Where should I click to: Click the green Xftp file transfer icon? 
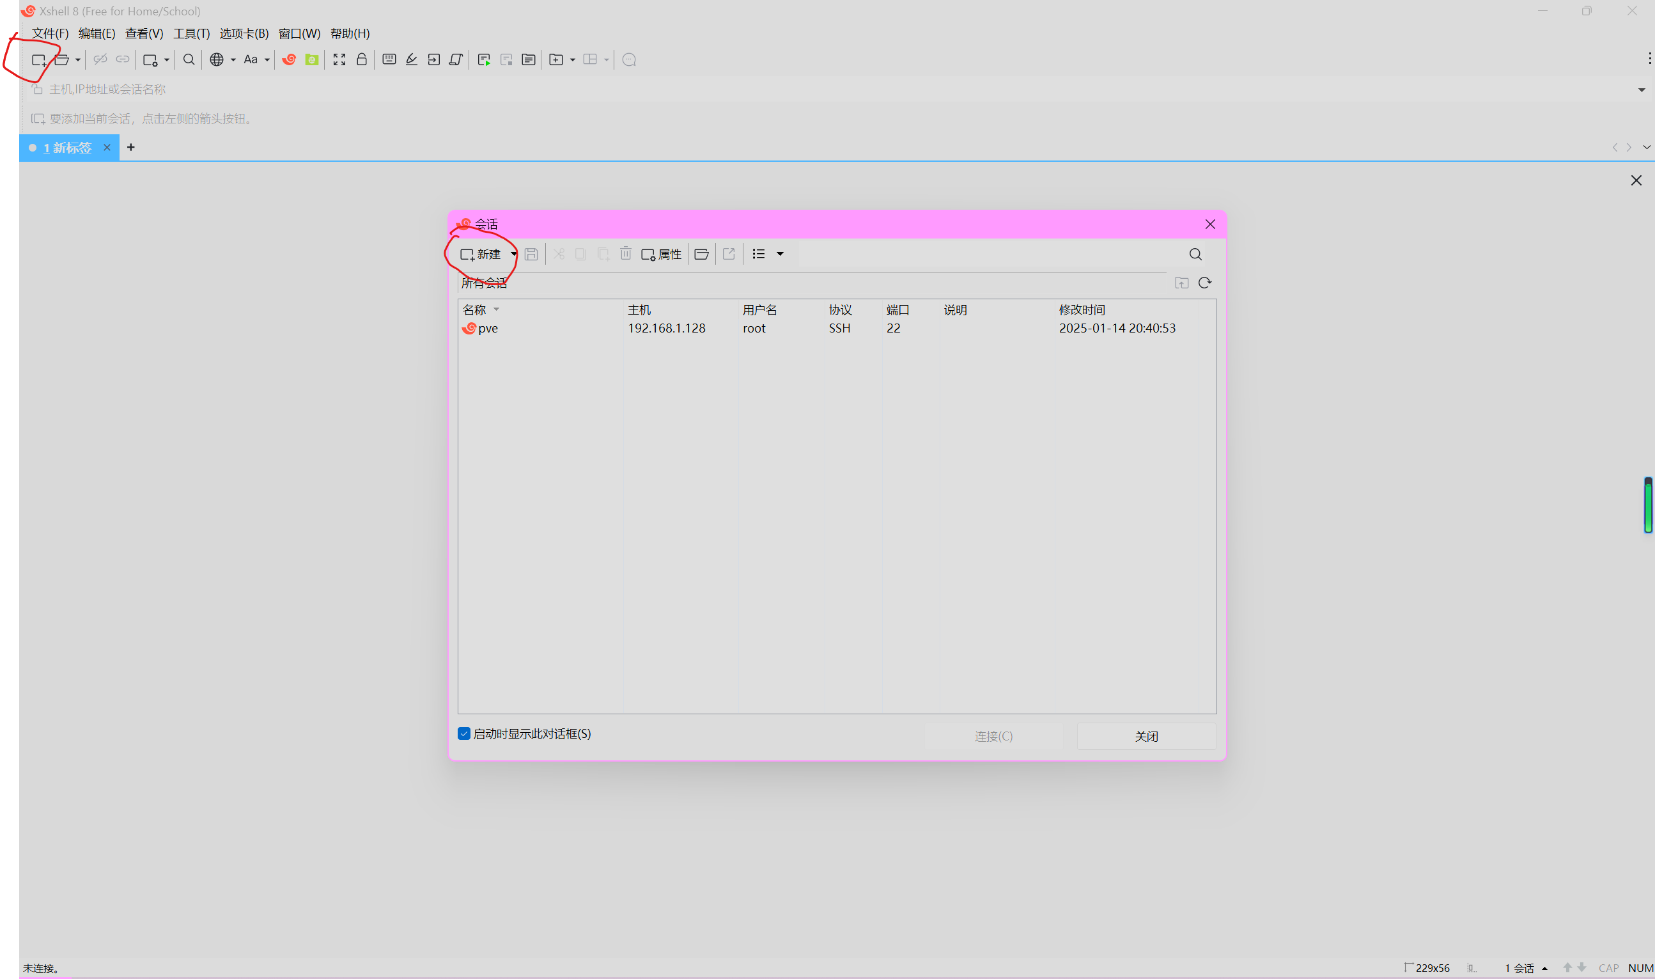click(x=312, y=60)
